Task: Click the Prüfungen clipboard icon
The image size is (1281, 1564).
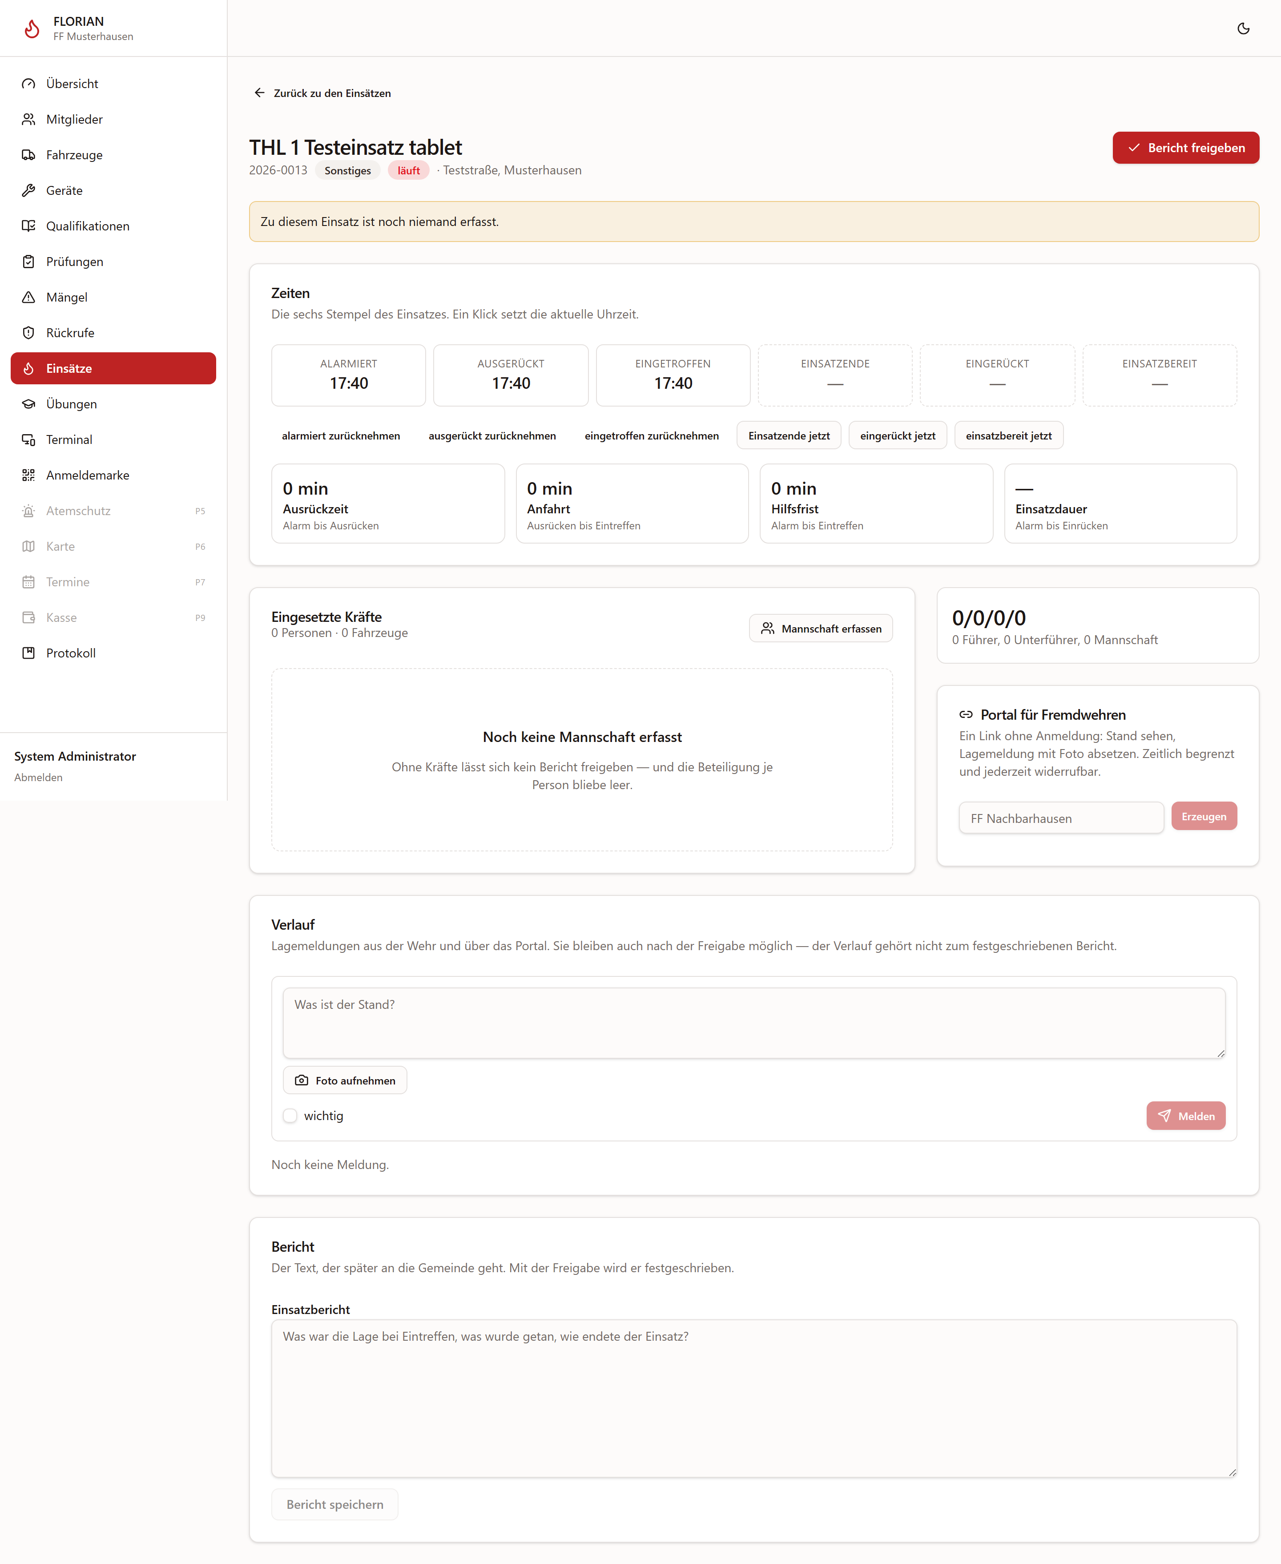Action: (x=29, y=261)
